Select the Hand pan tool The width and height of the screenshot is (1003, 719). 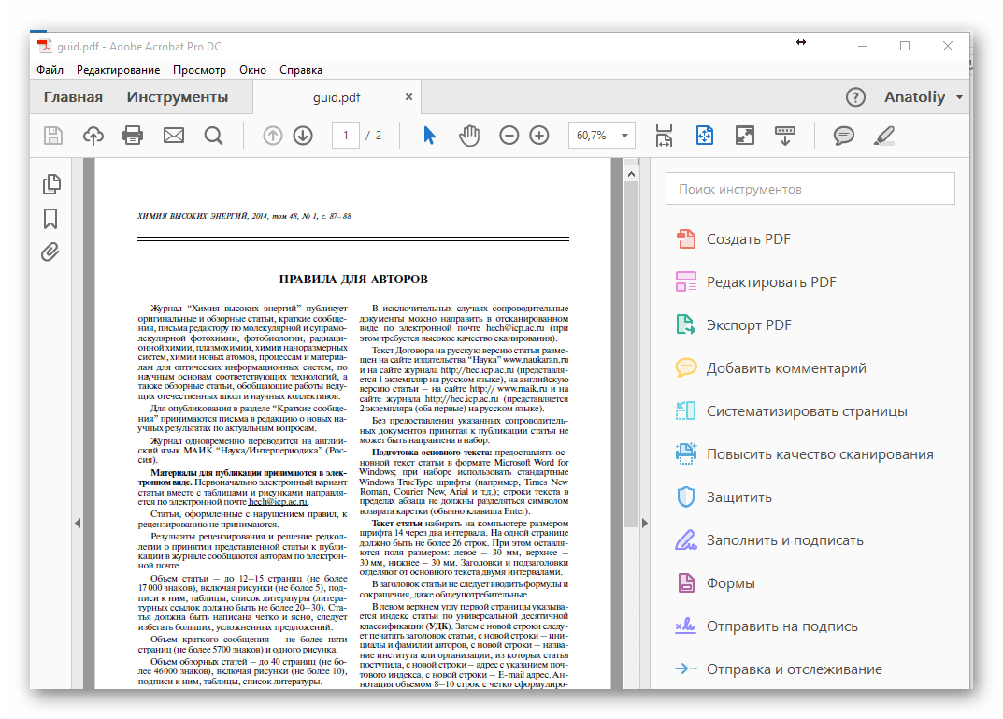pos(468,136)
